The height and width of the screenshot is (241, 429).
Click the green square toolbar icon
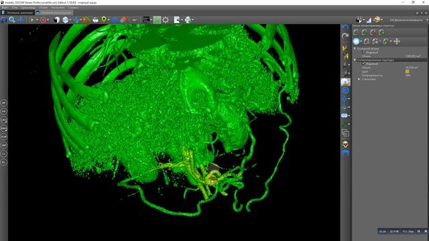157,19
